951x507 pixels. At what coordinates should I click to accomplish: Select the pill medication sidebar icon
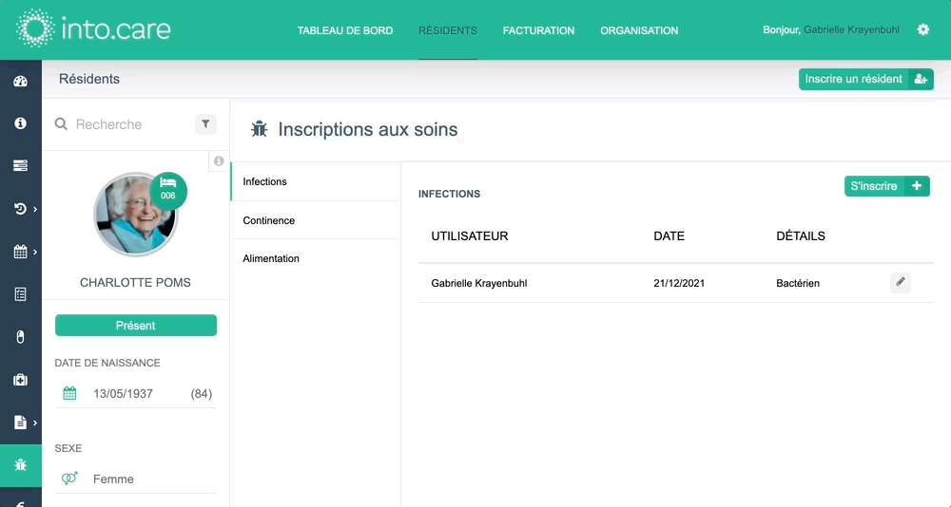click(21, 337)
